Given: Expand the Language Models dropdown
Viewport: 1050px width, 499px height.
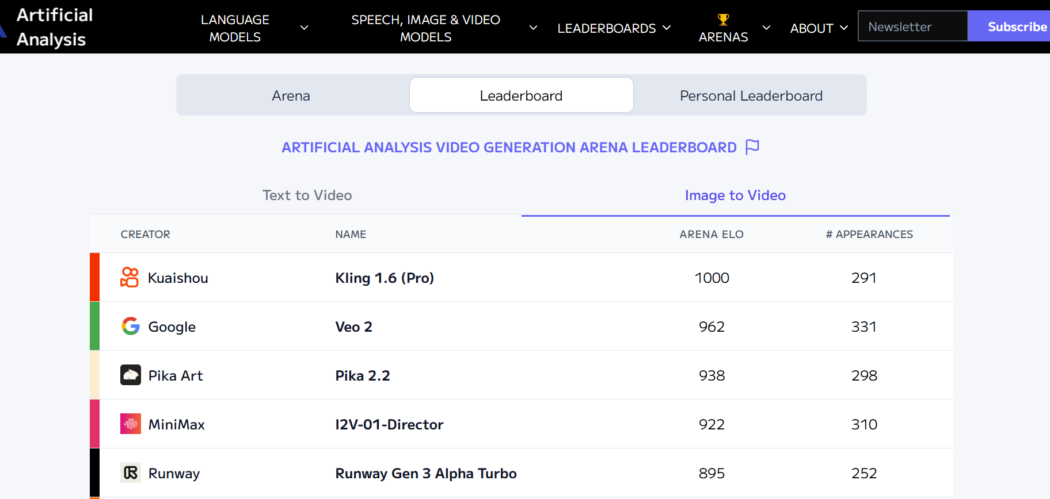Looking at the screenshot, I should pos(253,28).
